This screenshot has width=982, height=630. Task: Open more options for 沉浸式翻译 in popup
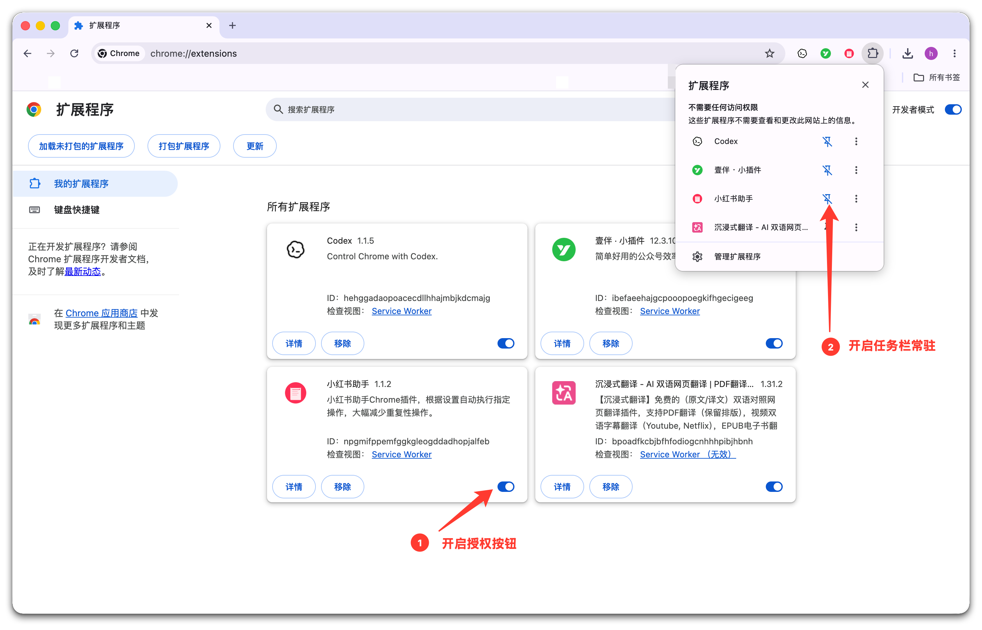[x=856, y=227]
